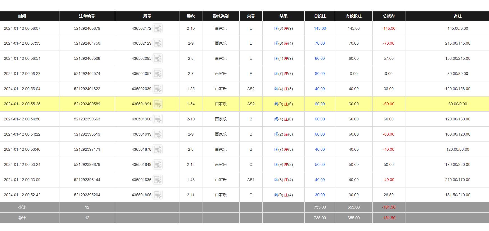Click the 50.00 total bet link

320,164
